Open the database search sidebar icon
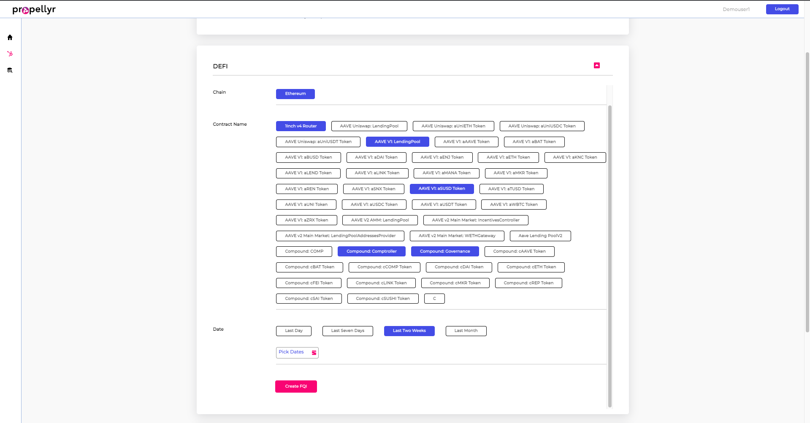 pyautogui.click(x=10, y=70)
